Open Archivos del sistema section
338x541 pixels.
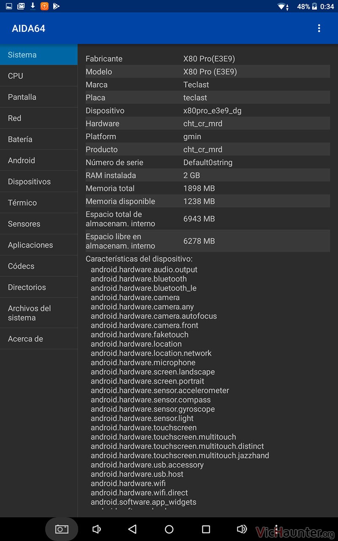[39, 313]
